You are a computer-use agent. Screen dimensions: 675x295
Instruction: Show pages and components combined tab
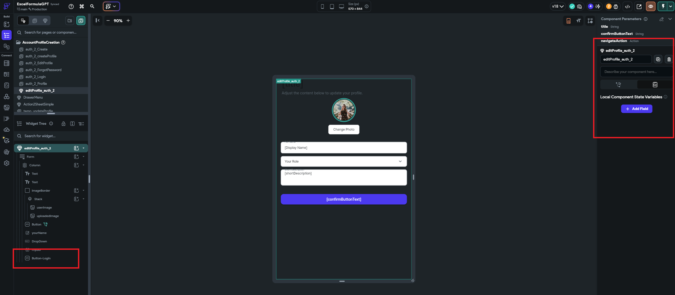(23, 21)
